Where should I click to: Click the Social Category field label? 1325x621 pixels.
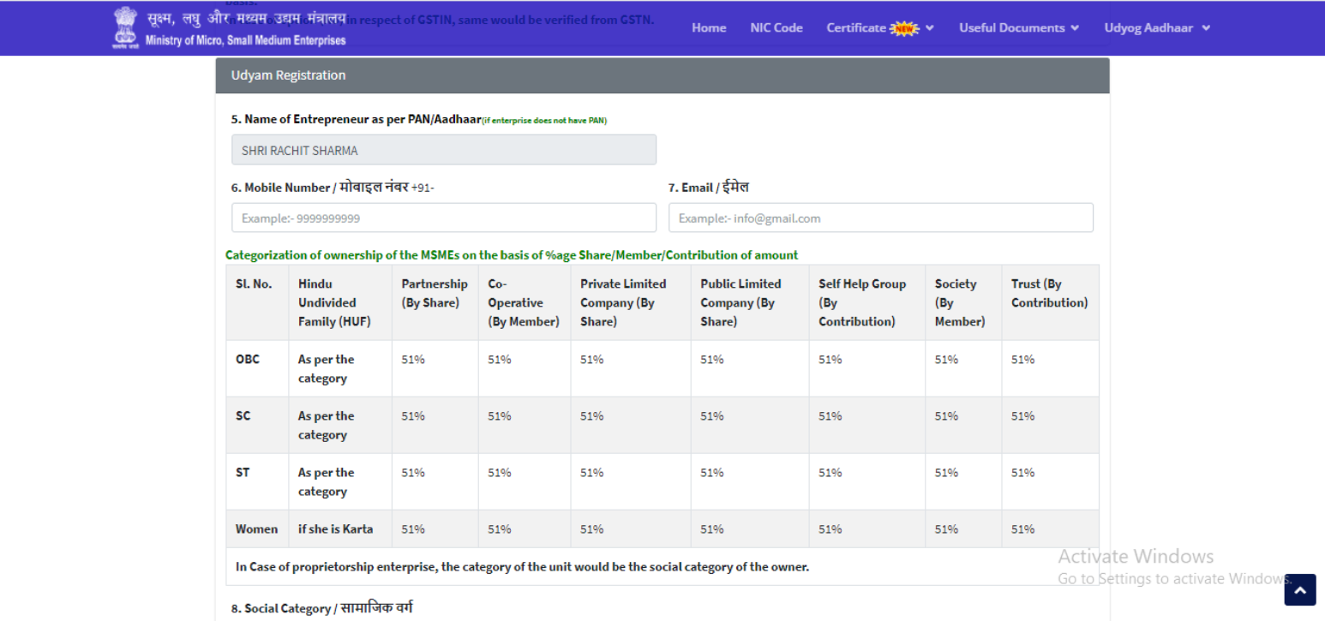coord(321,608)
